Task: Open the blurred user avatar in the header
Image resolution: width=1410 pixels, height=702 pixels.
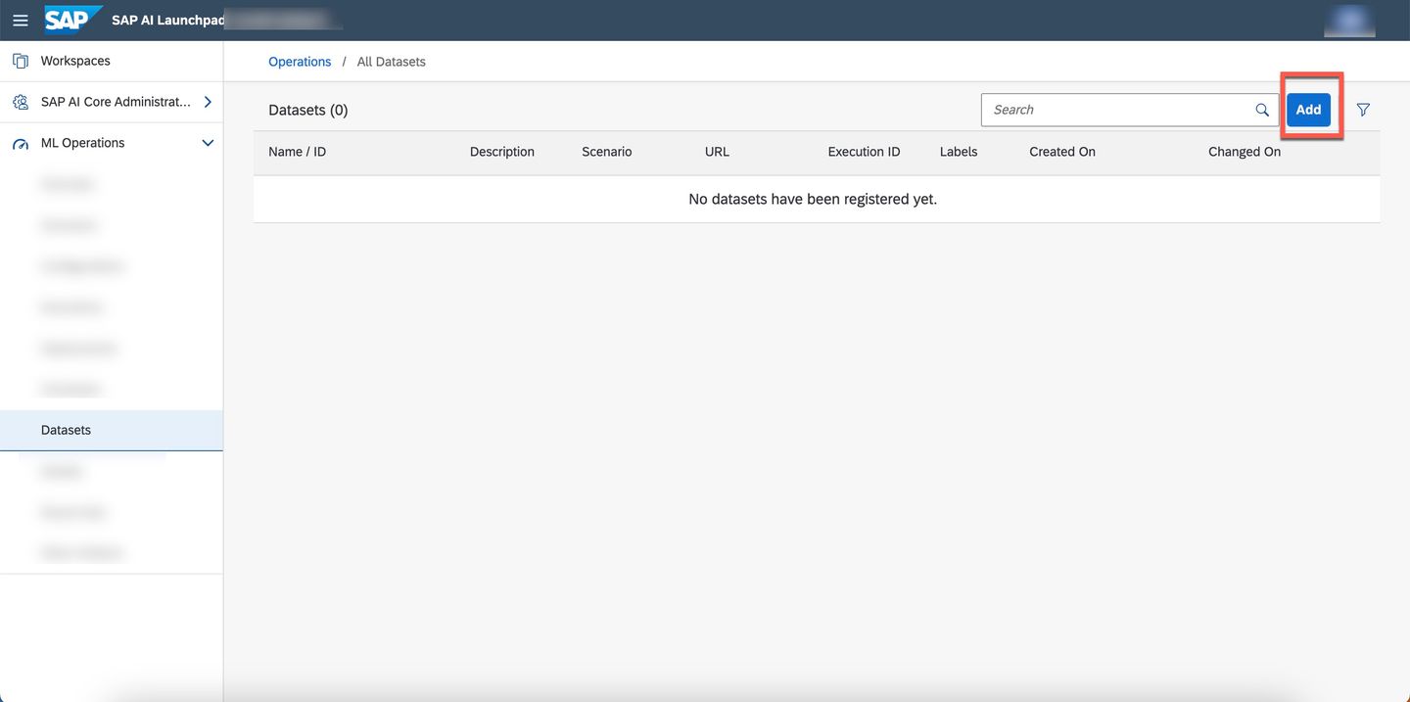Action: coord(1350,21)
